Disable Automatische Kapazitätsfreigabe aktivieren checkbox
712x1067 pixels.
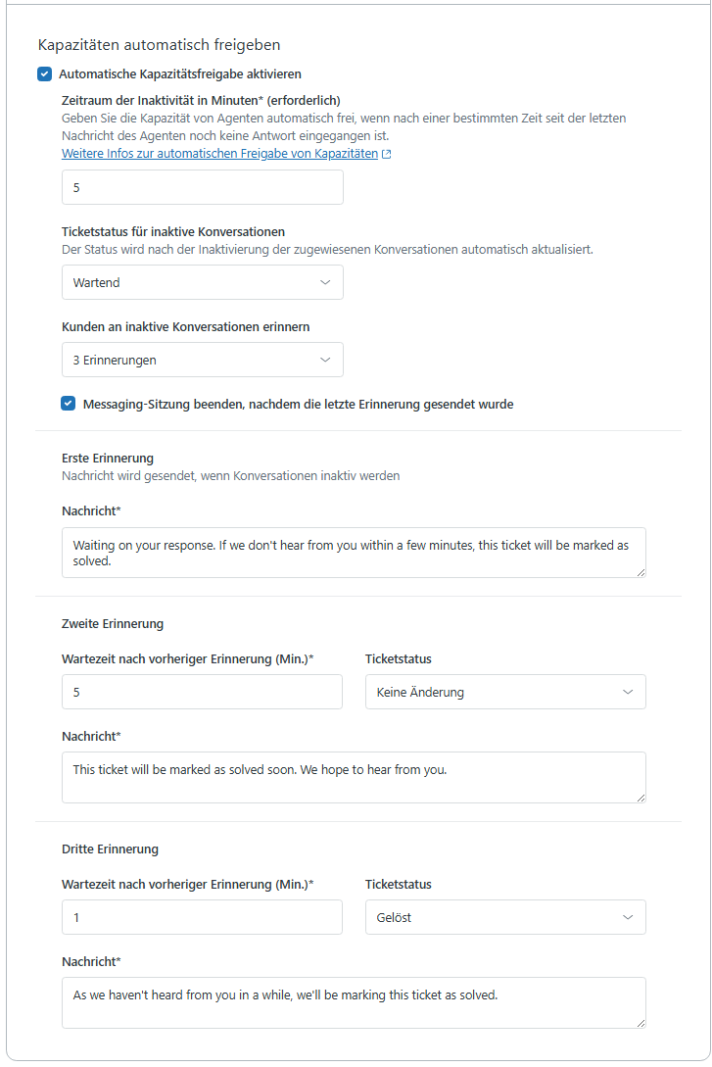point(44,73)
